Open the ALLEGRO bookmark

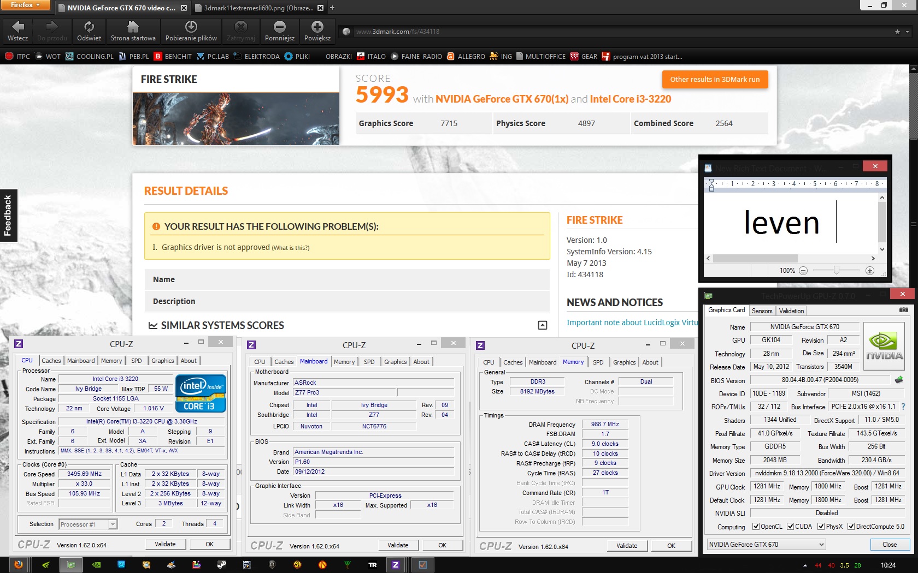[x=466, y=56]
